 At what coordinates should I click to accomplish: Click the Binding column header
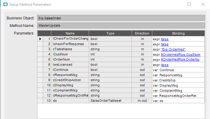178,33
